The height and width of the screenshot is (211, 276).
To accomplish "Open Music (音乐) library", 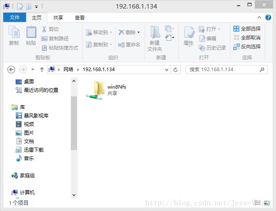I will pyautogui.click(x=25, y=158).
